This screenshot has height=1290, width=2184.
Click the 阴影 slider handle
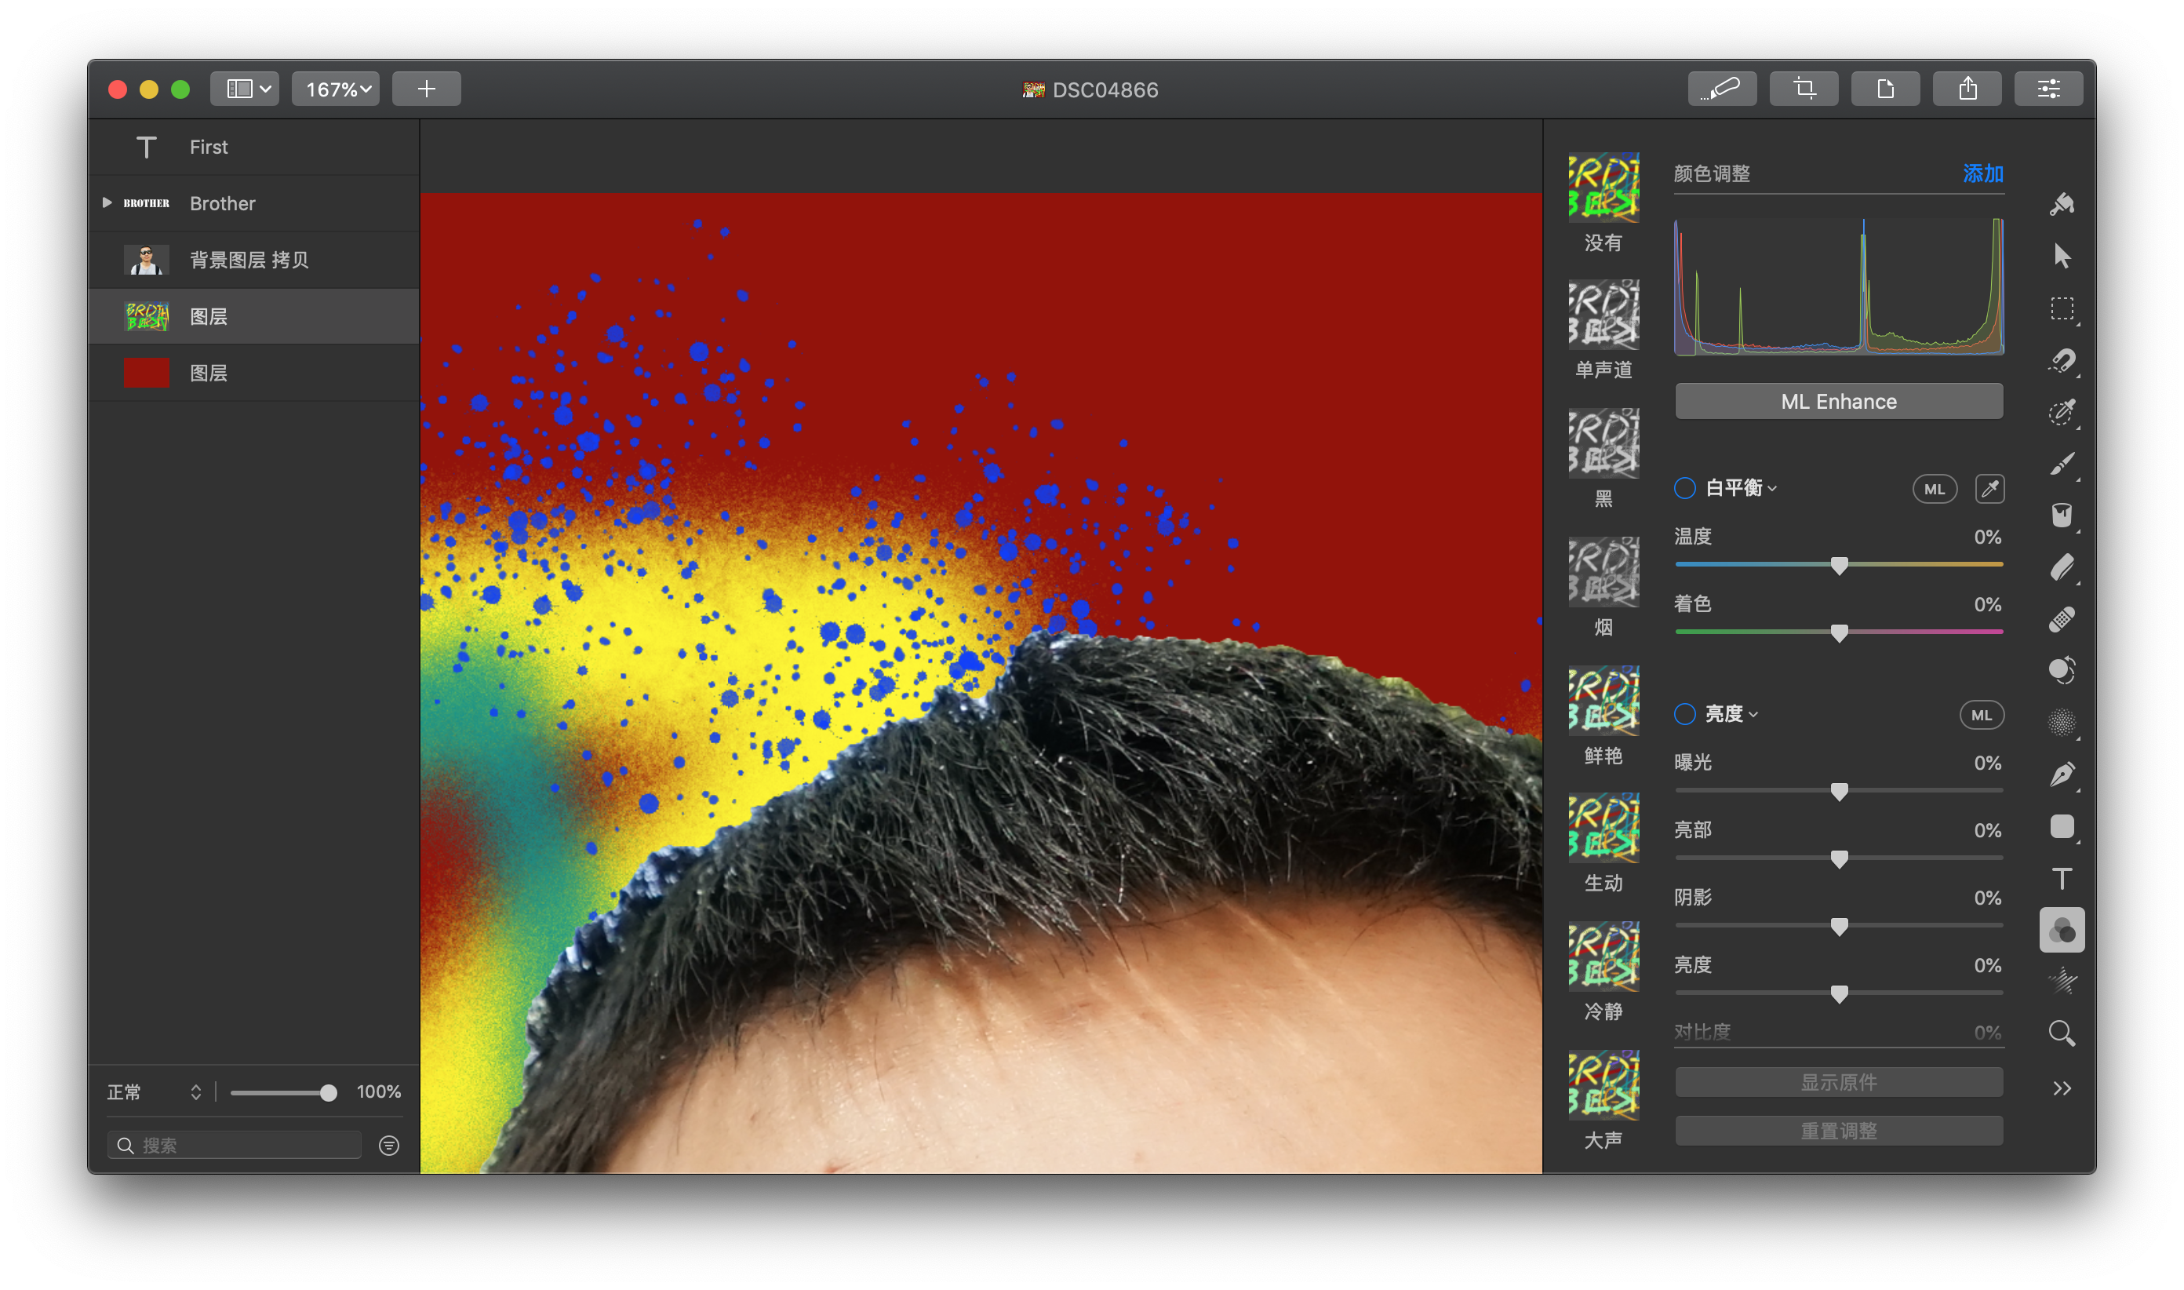[1839, 927]
